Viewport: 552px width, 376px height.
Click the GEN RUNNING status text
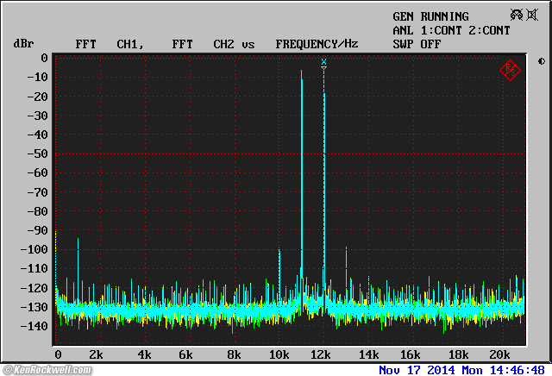tap(430, 16)
